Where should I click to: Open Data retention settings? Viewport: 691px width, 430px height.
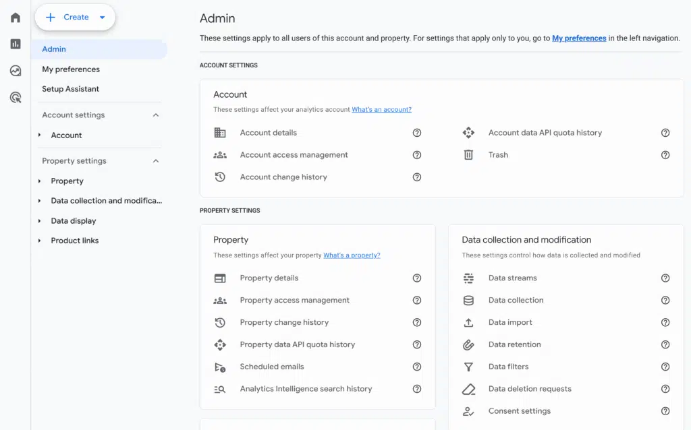(514, 344)
